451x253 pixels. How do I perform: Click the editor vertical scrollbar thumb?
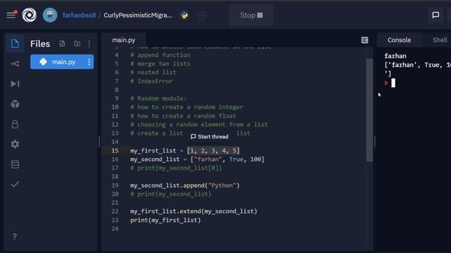click(369, 110)
